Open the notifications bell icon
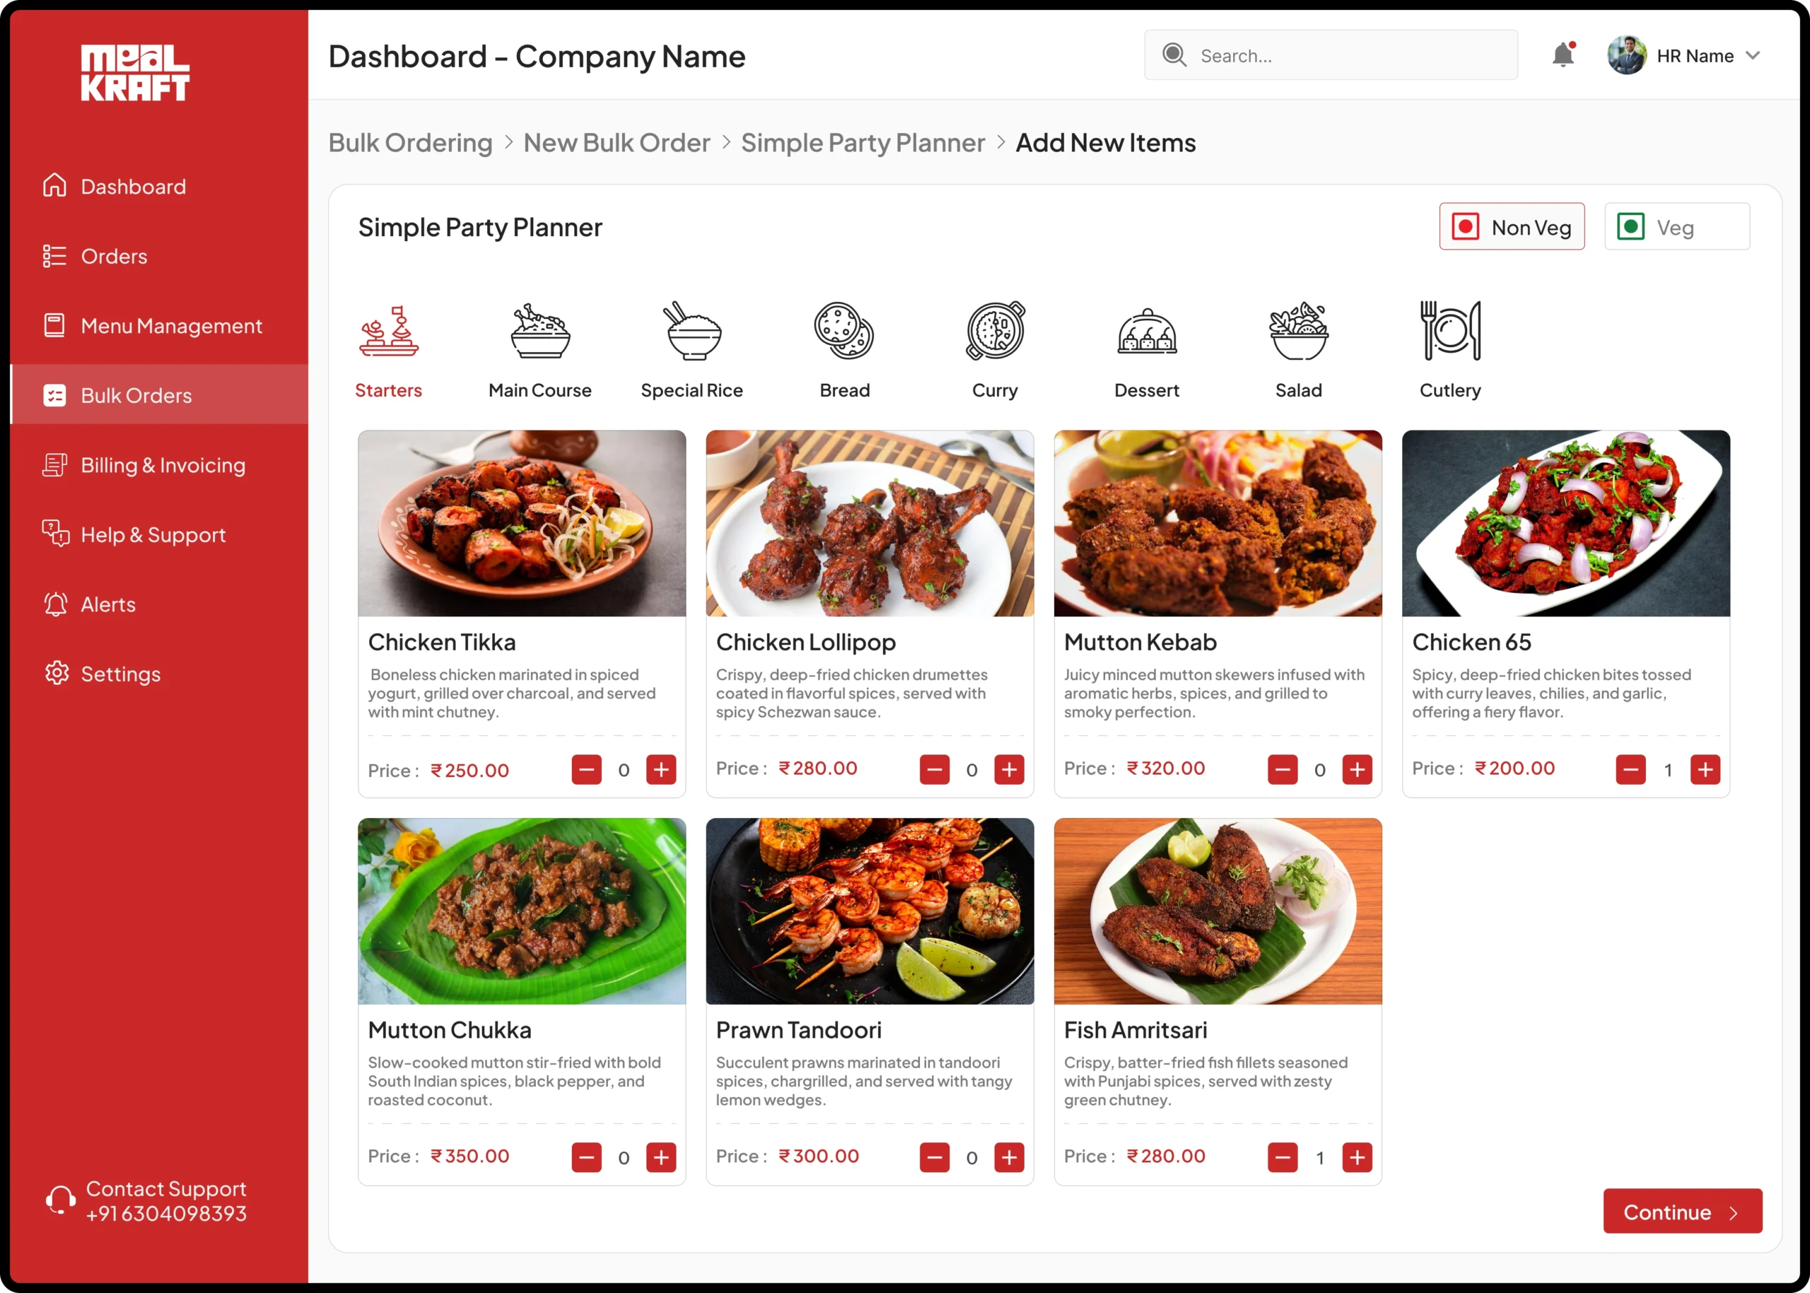Image resolution: width=1810 pixels, height=1293 pixels. (1563, 55)
